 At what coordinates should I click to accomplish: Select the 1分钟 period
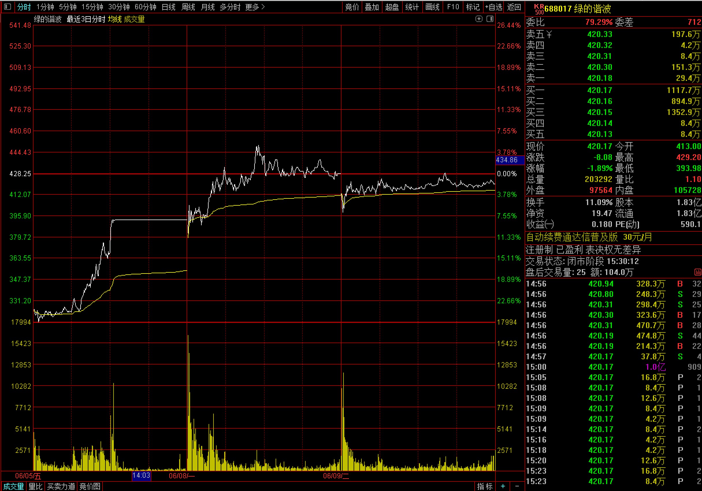pyautogui.click(x=45, y=7)
